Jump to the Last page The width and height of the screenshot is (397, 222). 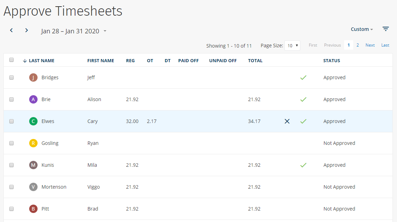pos(385,45)
